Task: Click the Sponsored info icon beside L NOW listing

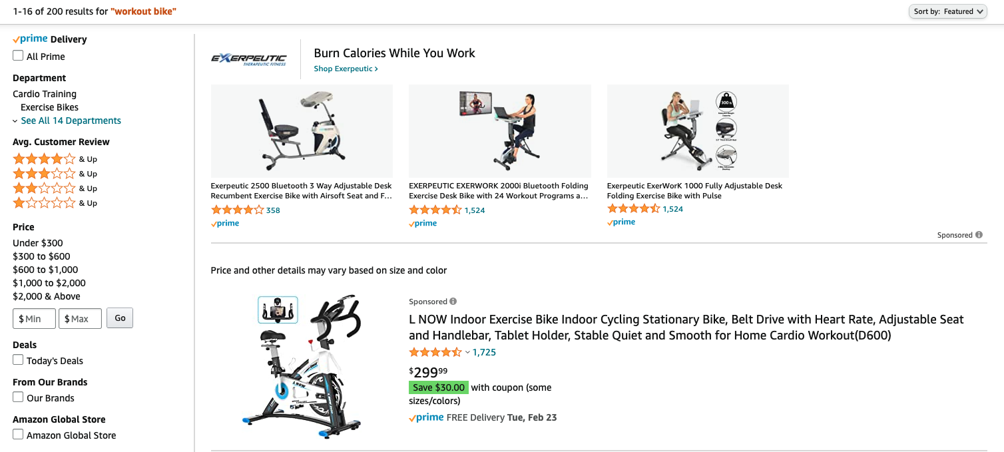Action: (x=453, y=302)
